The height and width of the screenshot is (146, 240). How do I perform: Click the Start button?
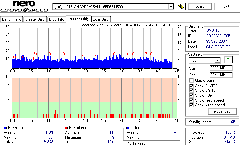(x=200, y=6)
